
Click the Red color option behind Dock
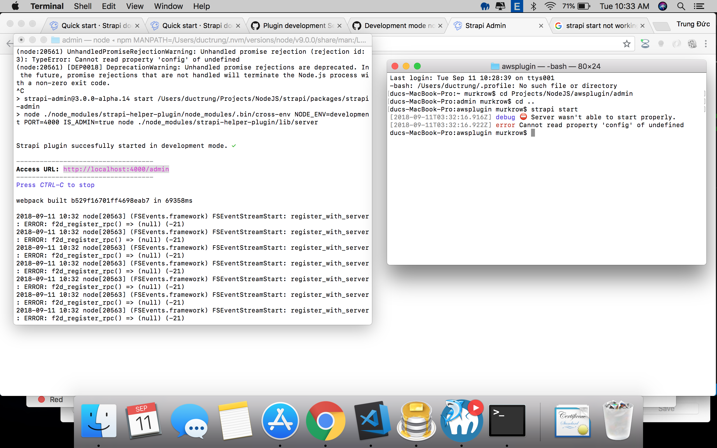pyautogui.click(x=50, y=399)
